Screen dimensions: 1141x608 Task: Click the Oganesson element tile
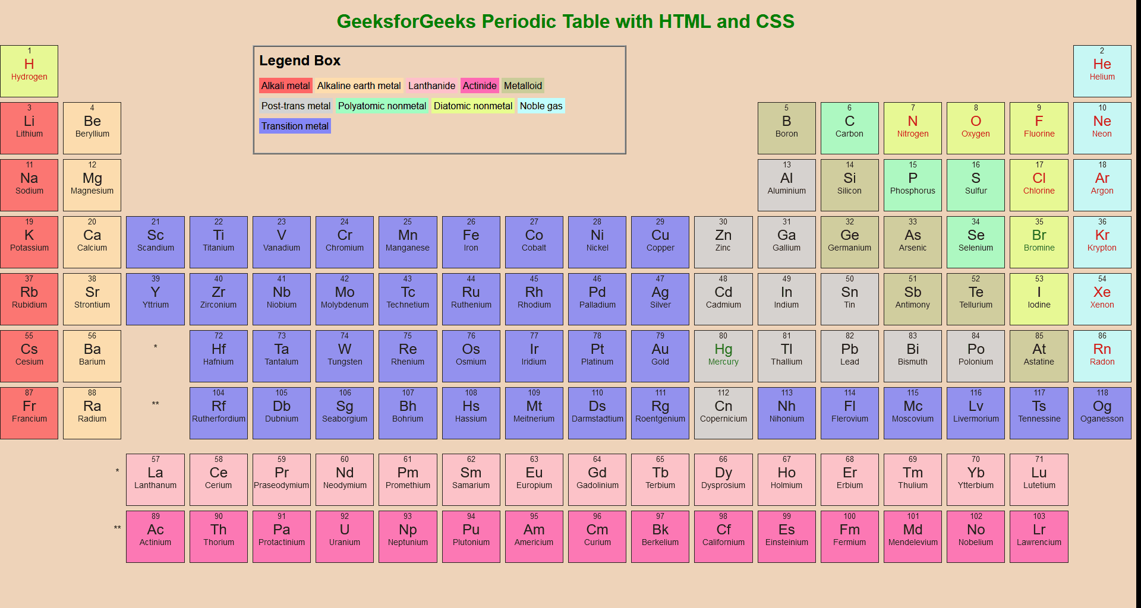1102,413
